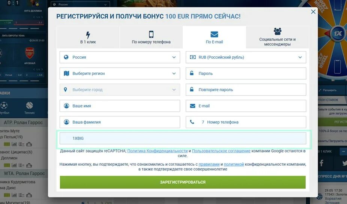The width and height of the screenshot is (347, 204).
Task: Click the 1X lucky wheel center logo
Action: [338, 33]
